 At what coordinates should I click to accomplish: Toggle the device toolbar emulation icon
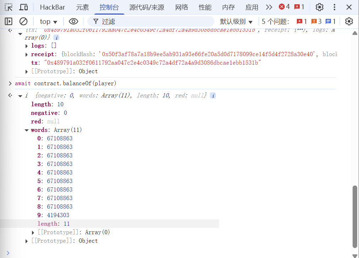pyautogui.click(x=23, y=7)
